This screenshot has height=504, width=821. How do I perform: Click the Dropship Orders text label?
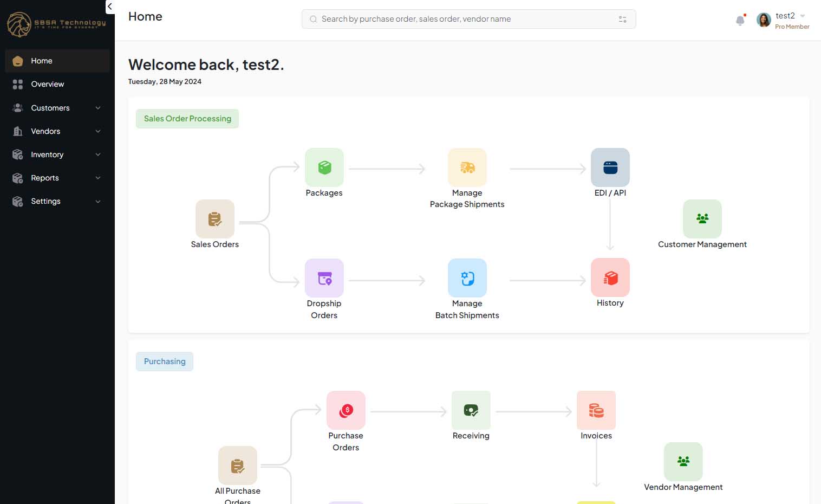coord(324,309)
